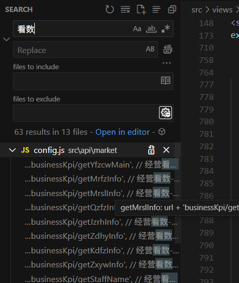The height and width of the screenshot is (283, 239).
Task: Toggle Preserve Case in replace field
Action: (x=150, y=49)
